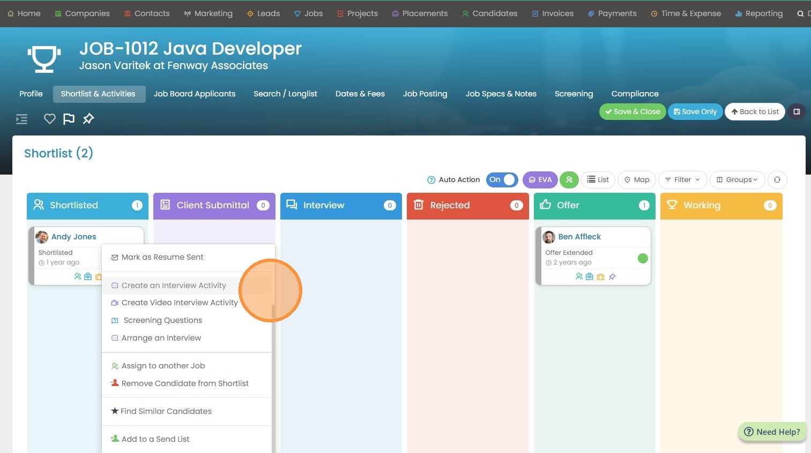Click the Auto Action help question icon
This screenshot has width=811, height=453.
(431, 180)
